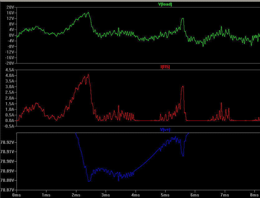
Task: Click the -0.5A current axis label
Action: point(9,126)
